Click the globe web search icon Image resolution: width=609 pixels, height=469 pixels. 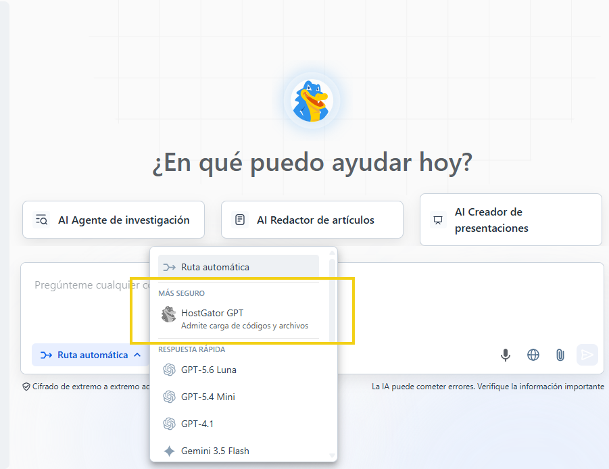pyautogui.click(x=533, y=355)
